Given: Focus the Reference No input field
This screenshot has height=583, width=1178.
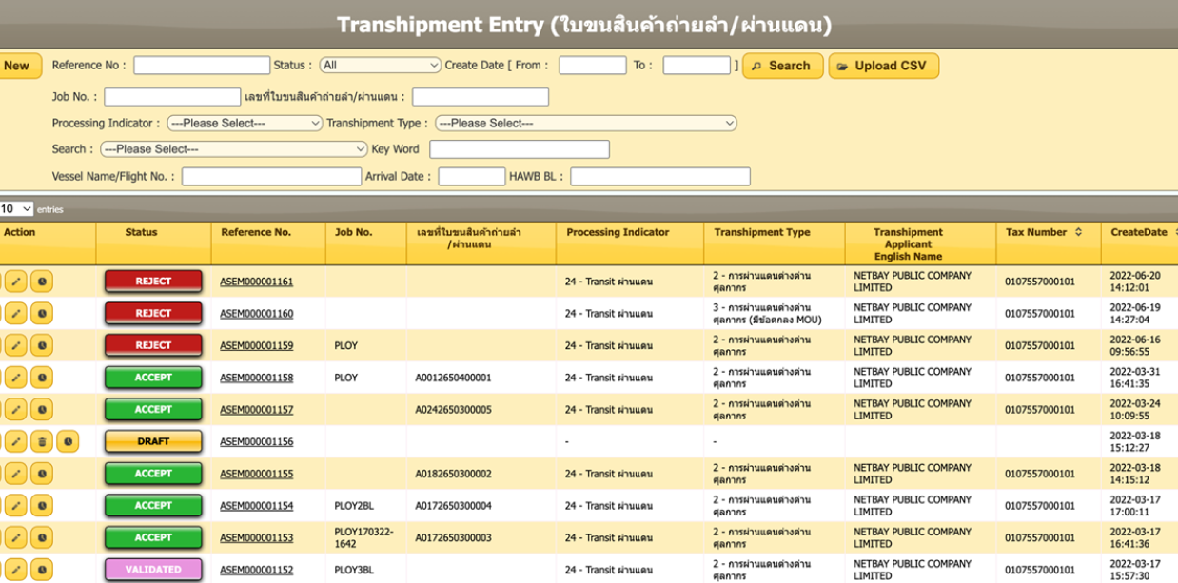Looking at the screenshot, I should 202,66.
